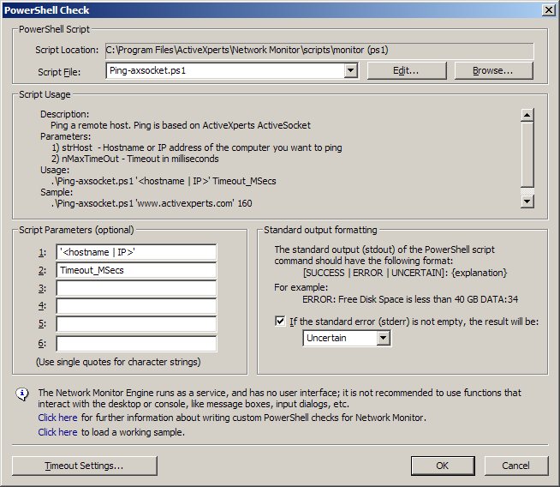Close the PowerShell Check dialog
The height and width of the screenshot is (487, 560).
point(548,10)
